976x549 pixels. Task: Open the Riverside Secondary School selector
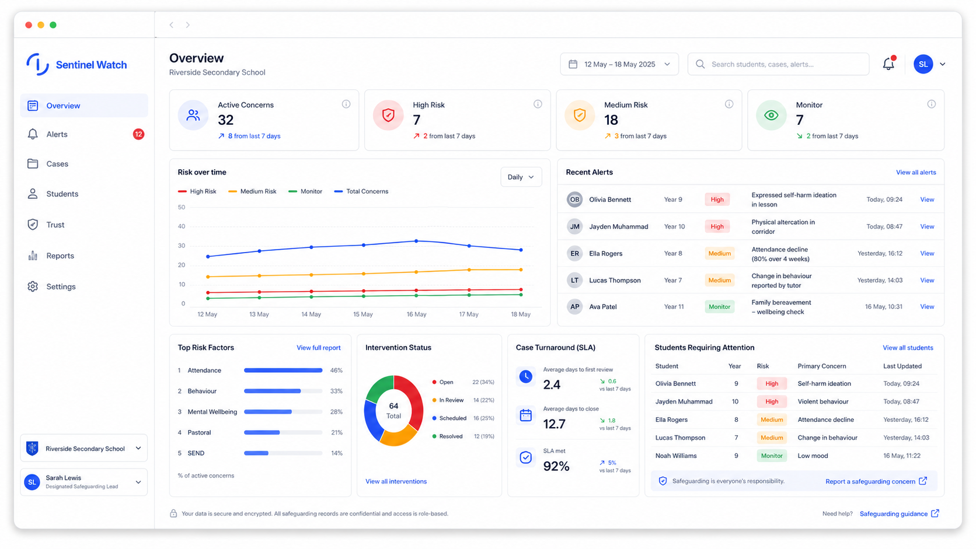pyautogui.click(x=84, y=449)
